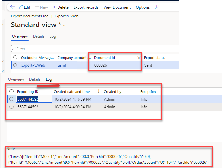Click the Created date and time header
The width and height of the screenshot is (222, 168).
pos(71,92)
